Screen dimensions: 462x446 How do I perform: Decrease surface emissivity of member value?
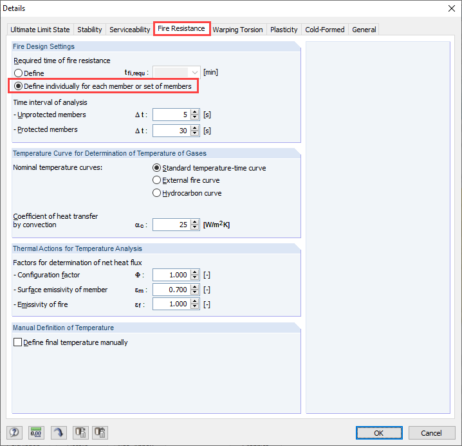tap(194, 292)
